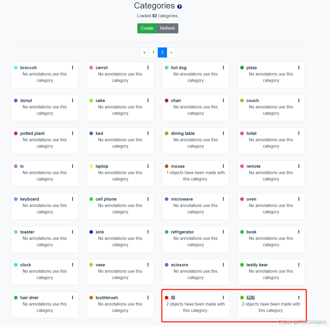The width and height of the screenshot is (330, 327).
Task: Click the red color dot on the 脸 card
Action: pos(167,298)
